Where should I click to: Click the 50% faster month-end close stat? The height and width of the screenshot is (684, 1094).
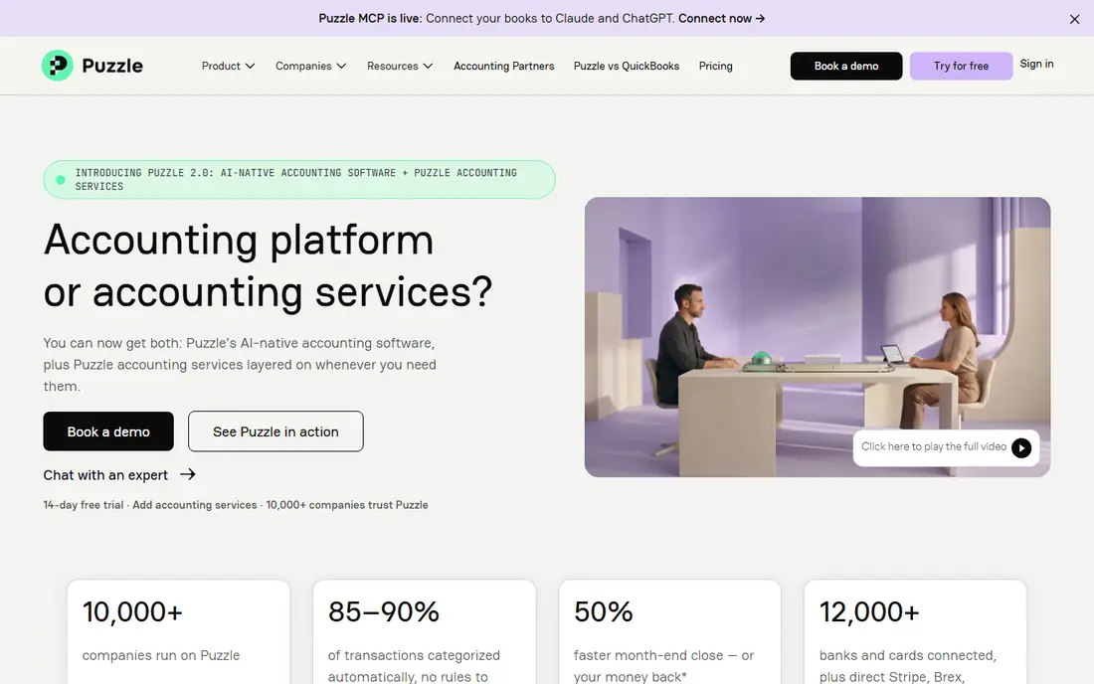point(669,631)
